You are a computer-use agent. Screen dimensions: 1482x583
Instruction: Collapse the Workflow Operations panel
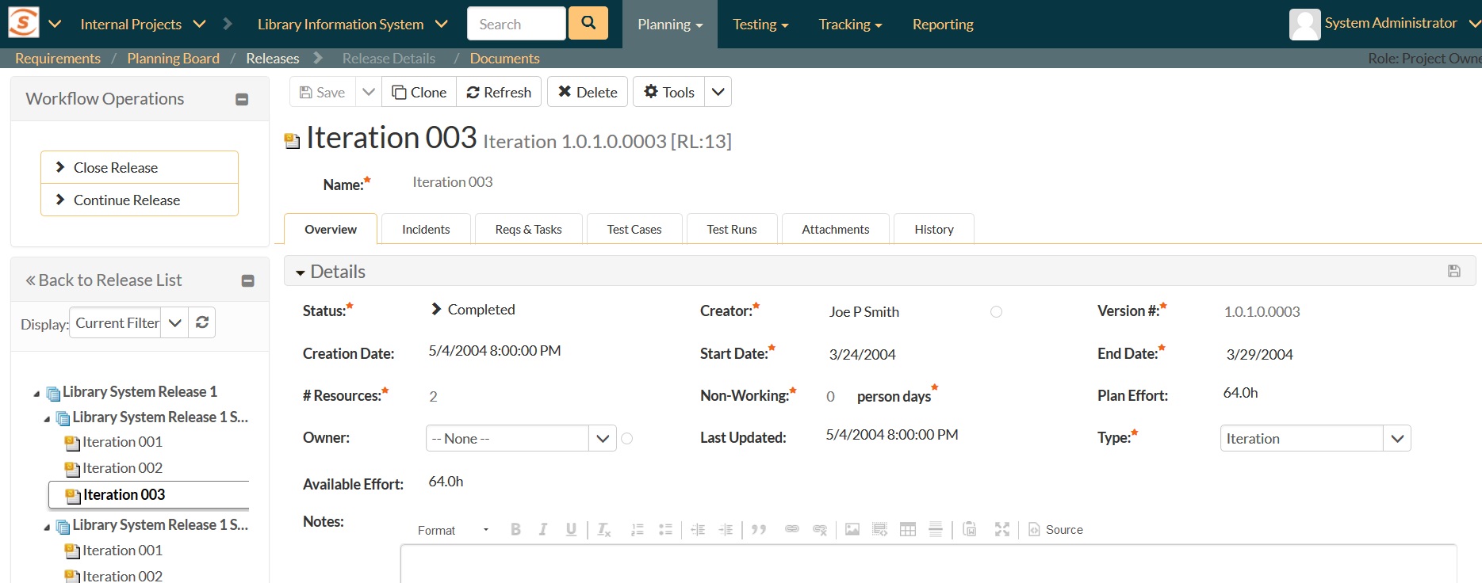click(x=243, y=99)
